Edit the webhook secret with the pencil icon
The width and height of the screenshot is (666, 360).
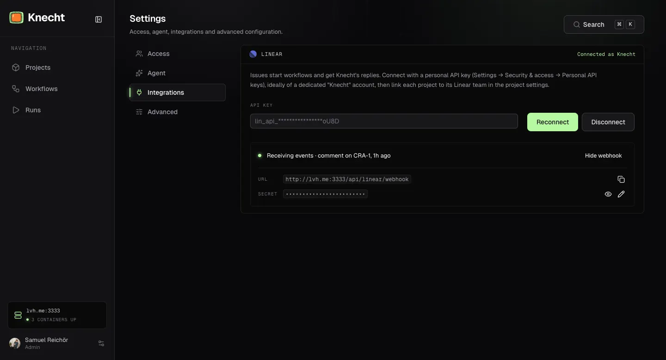point(621,194)
